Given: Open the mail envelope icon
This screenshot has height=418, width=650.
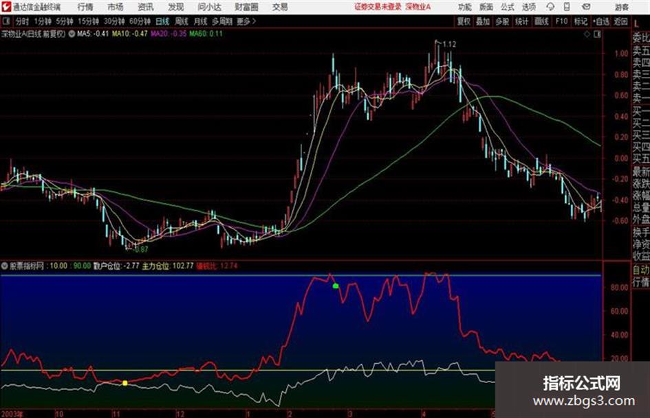Looking at the screenshot, I should tap(586, 7).
